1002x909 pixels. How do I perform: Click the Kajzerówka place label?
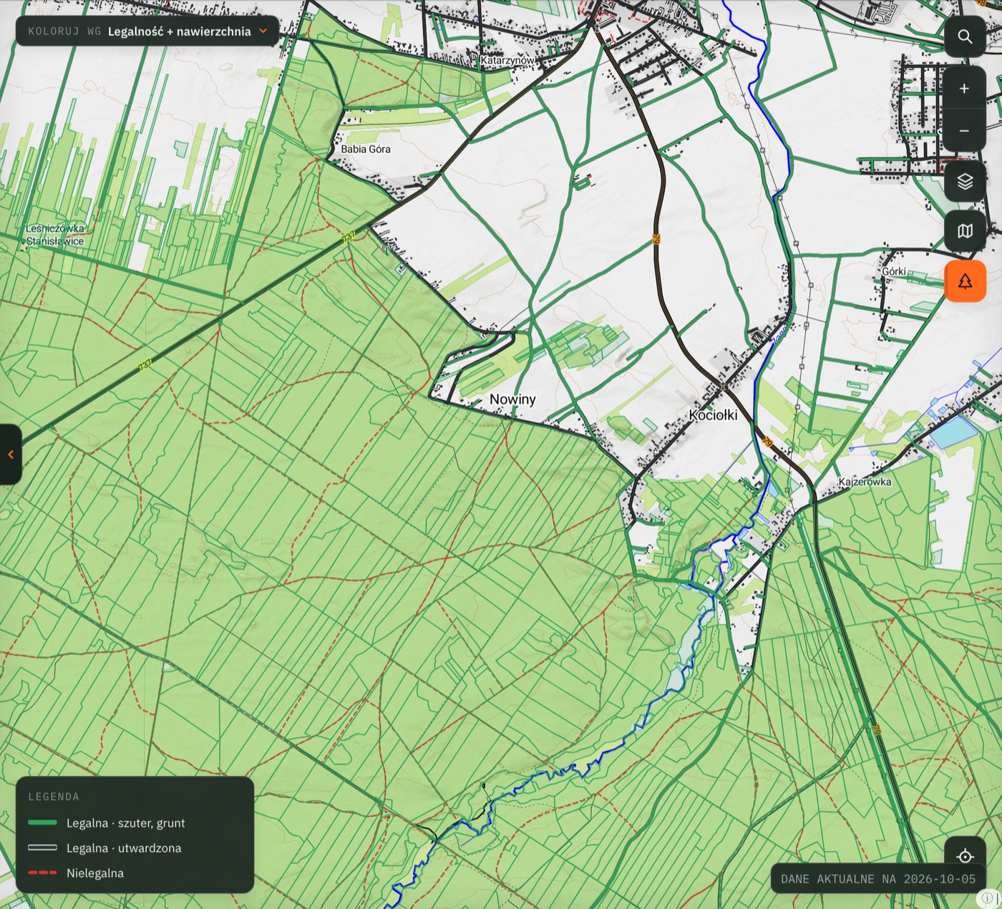[x=865, y=482]
